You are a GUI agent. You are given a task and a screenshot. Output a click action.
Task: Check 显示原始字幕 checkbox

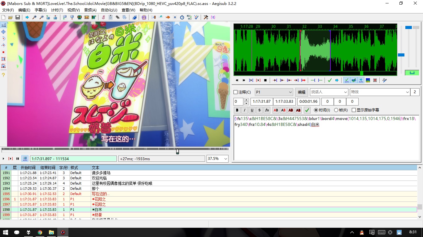[x=354, y=110]
